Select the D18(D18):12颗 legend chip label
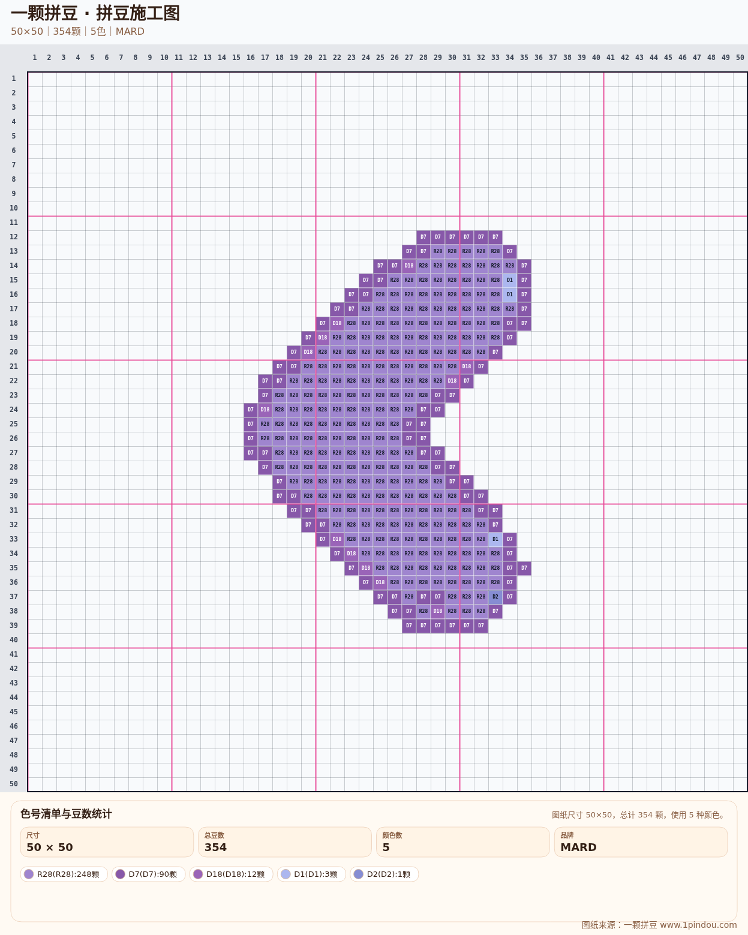 [236, 874]
